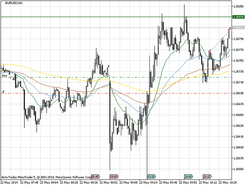This screenshot has height=186, width=248.
Task: Click the 1.36610 price axis value
Action: [238, 136]
